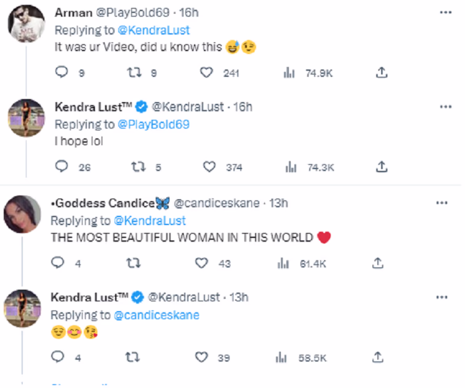Open Arman's profile picture

[x=26, y=23]
